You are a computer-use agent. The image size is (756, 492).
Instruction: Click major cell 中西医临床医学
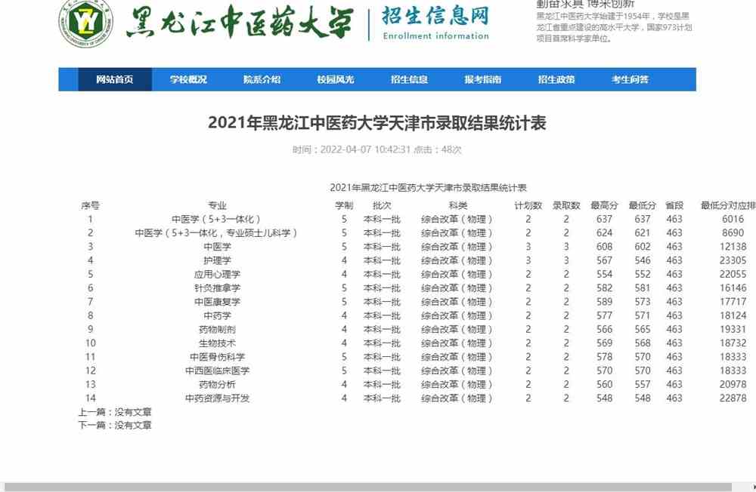217,371
